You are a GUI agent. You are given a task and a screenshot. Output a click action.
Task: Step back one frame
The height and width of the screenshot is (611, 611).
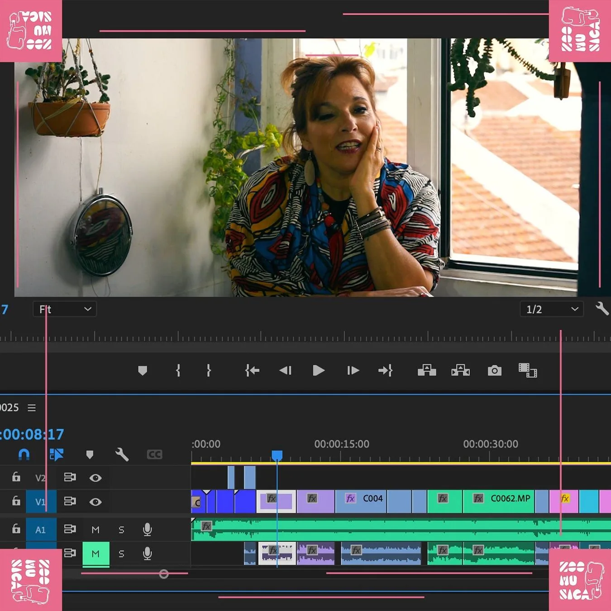pyautogui.click(x=285, y=371)
